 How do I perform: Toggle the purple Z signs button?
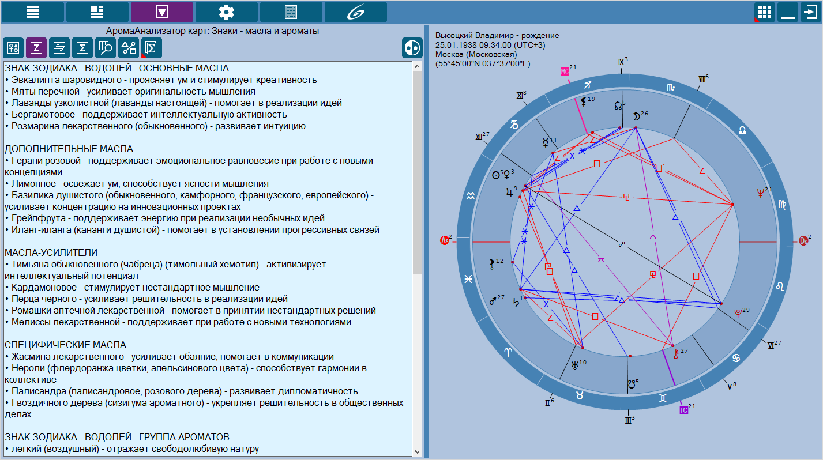click(36, 48)
